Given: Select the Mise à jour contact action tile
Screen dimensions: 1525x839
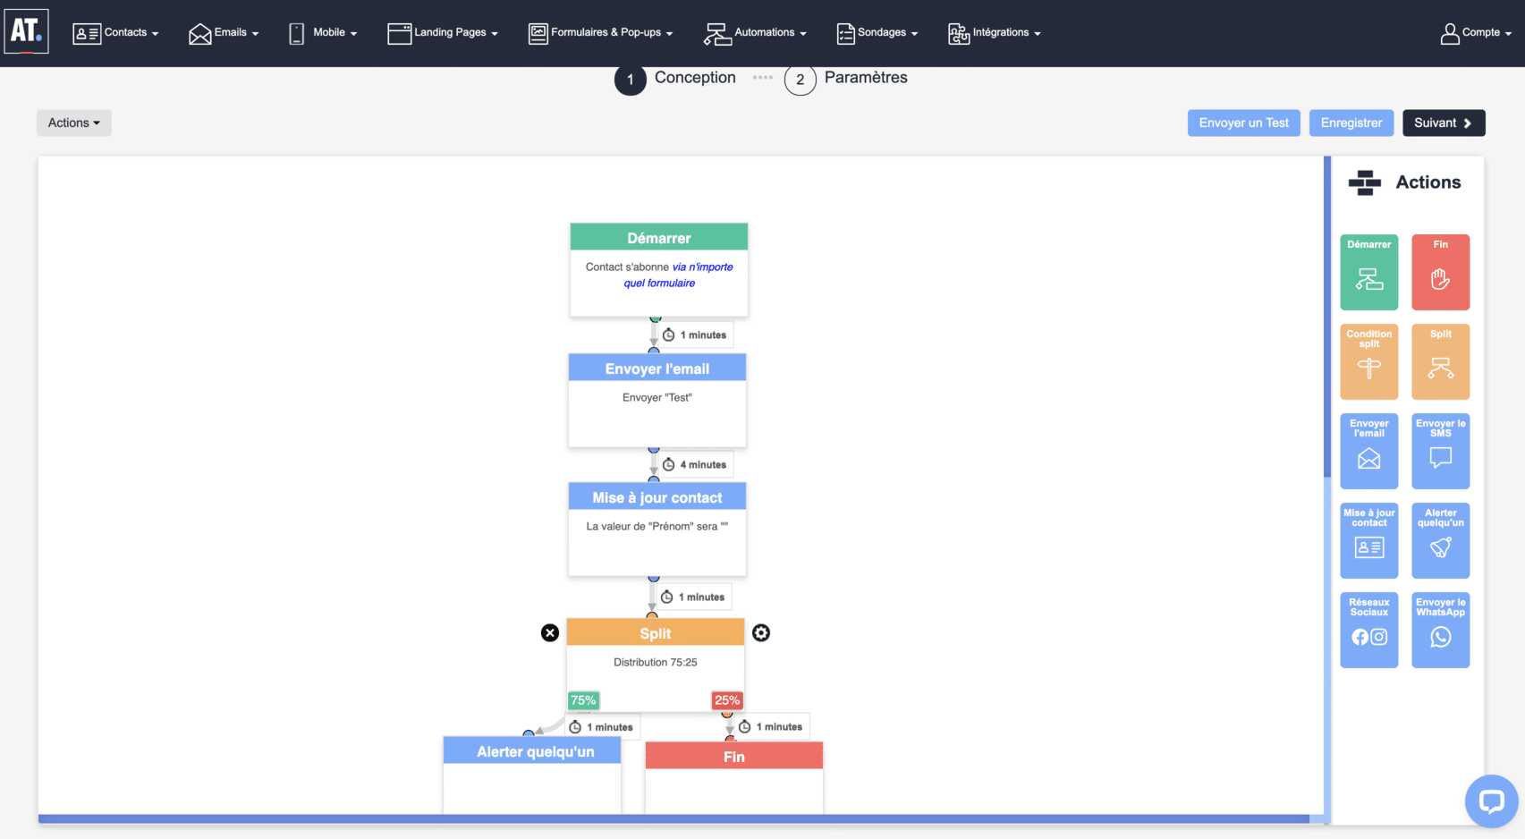Looking at the screenshot, I should point(1368,540).
